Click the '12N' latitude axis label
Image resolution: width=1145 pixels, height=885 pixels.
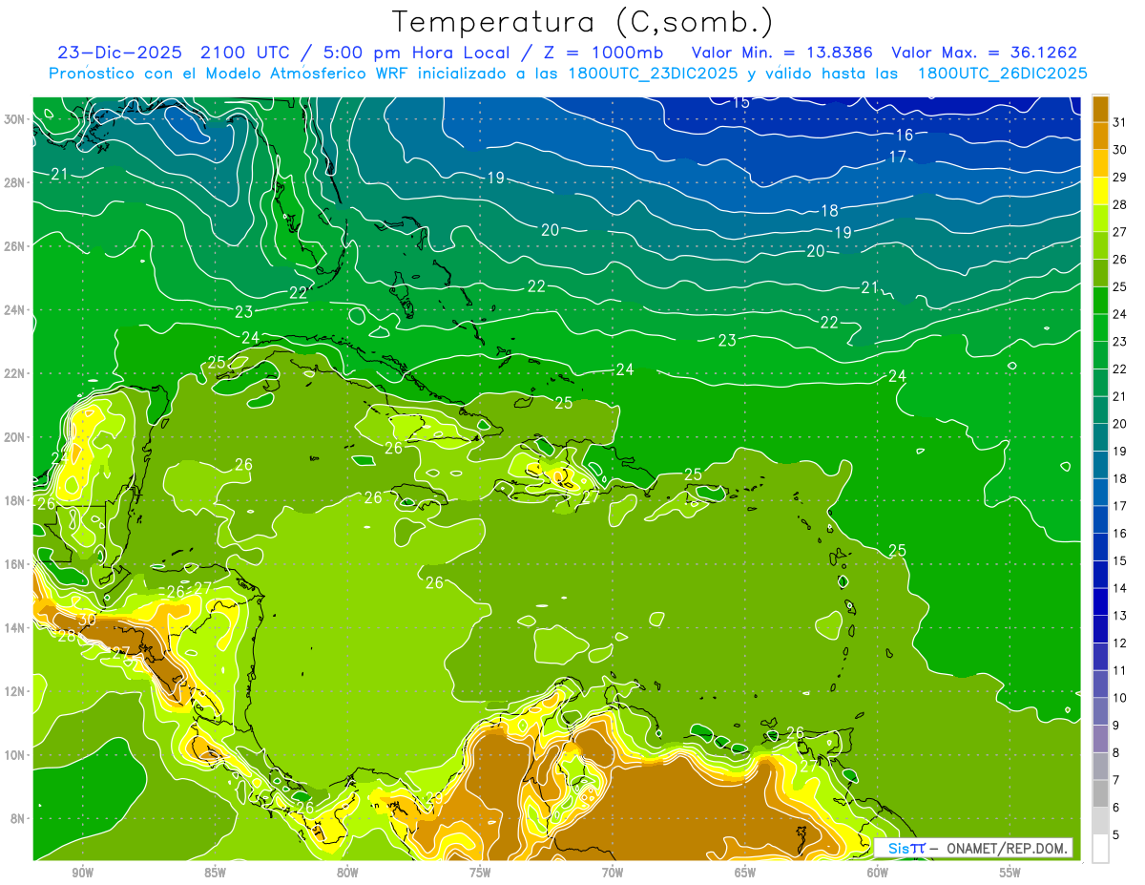16,691
